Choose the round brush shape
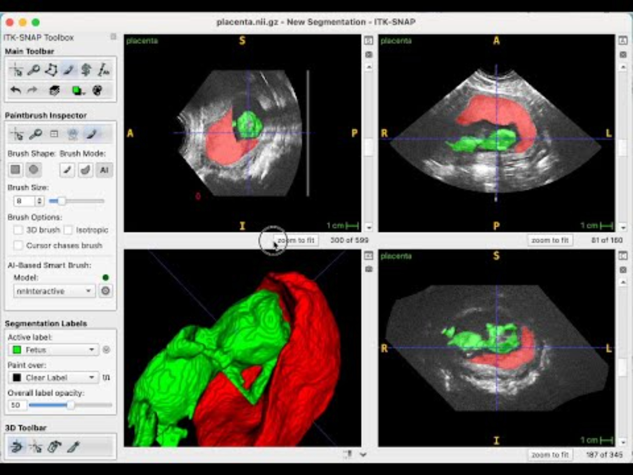 pyautogui.click(x=34, y=170)
